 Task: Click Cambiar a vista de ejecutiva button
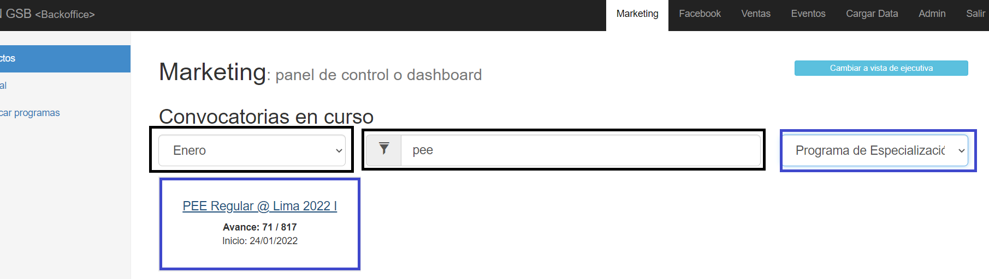pyautogui.click(x=881, y=68)
